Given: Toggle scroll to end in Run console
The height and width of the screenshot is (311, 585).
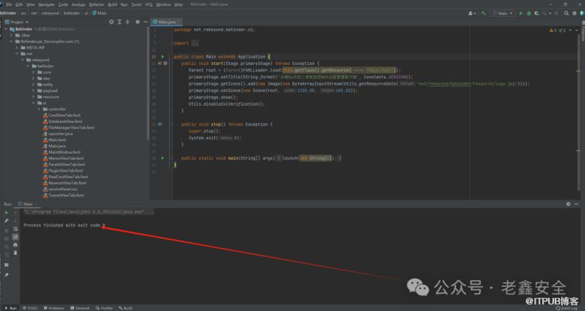Looking at the screenshot, I should 15,236.
